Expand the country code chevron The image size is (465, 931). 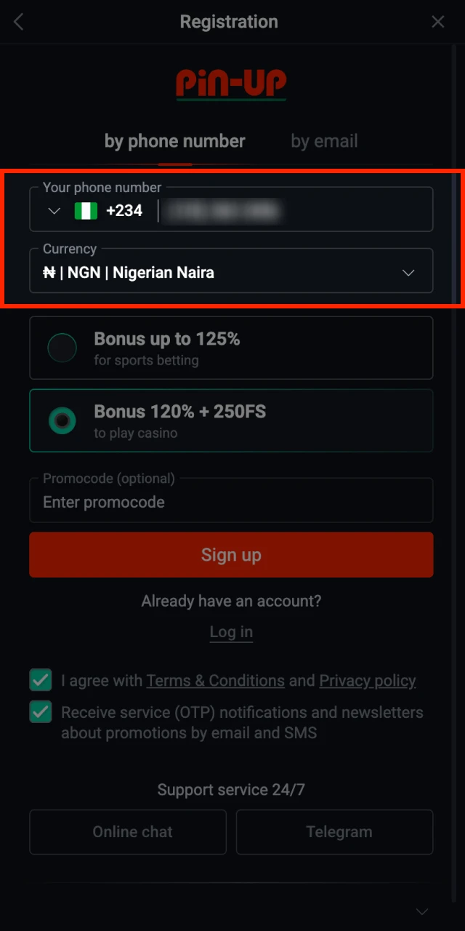coord(54,212)
